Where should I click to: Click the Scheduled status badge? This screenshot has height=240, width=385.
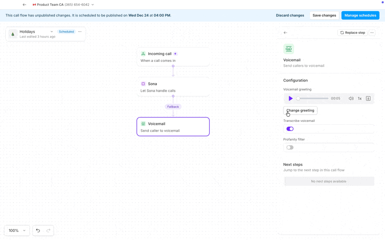pos(66,32)
